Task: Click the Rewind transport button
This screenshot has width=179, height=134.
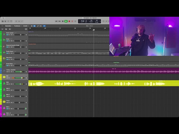Action: point(56,21)
